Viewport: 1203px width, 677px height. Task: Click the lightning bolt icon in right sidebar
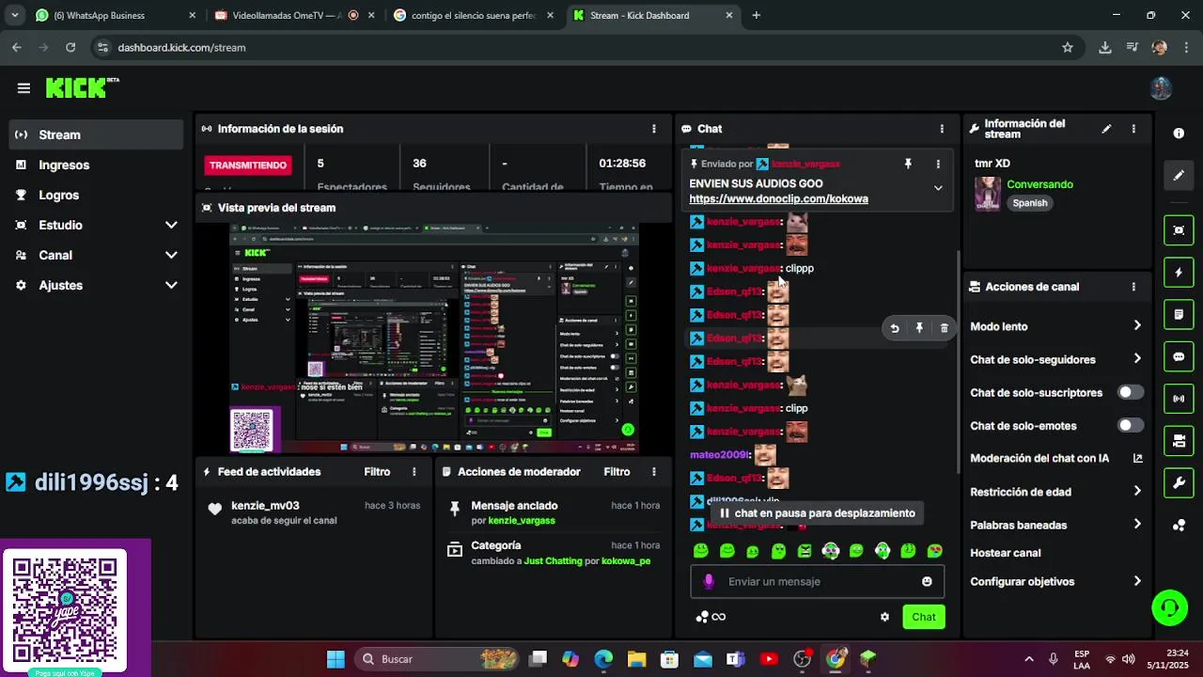[1179, 273]
